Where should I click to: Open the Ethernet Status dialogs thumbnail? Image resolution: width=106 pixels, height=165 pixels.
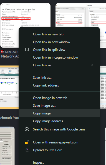[x=81, y=15]
